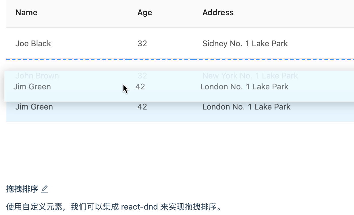Select Jim Green in the bottom table row
The width and height of the screenshot is (354, 215).
[x=34, y=107]
